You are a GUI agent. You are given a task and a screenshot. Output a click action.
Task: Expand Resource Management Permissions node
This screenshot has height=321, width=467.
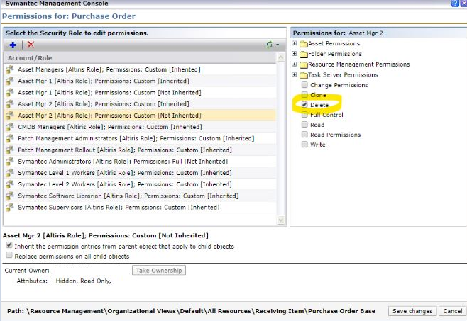pyautogui.click(x=295, y=64)
